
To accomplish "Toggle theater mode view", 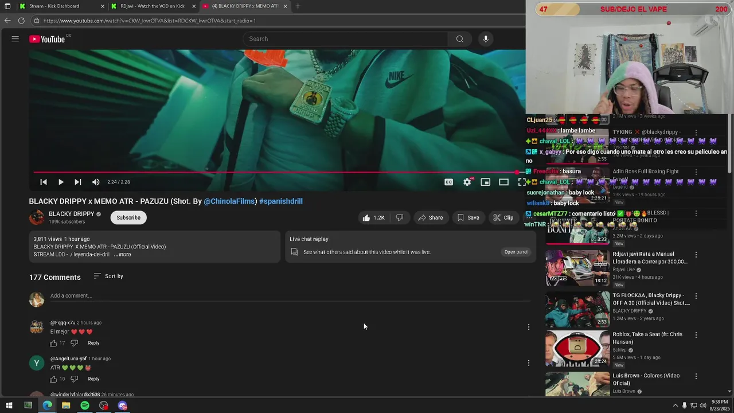I will coord(503,182).
